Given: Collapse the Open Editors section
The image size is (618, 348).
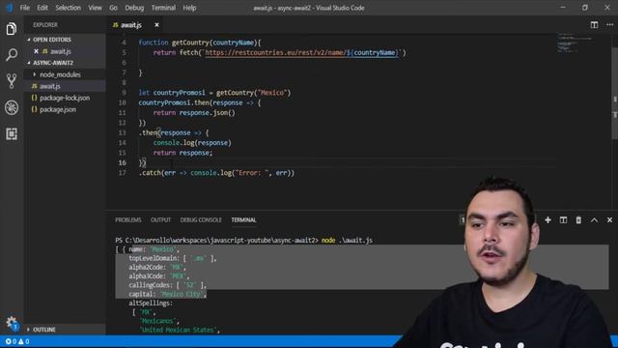Looking at the screenshot, I should click(x=29, y=40).
